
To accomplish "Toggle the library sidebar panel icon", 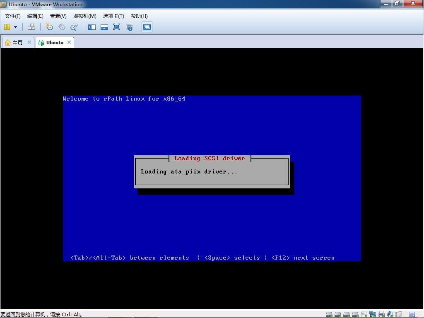I will tap(92, 27).
